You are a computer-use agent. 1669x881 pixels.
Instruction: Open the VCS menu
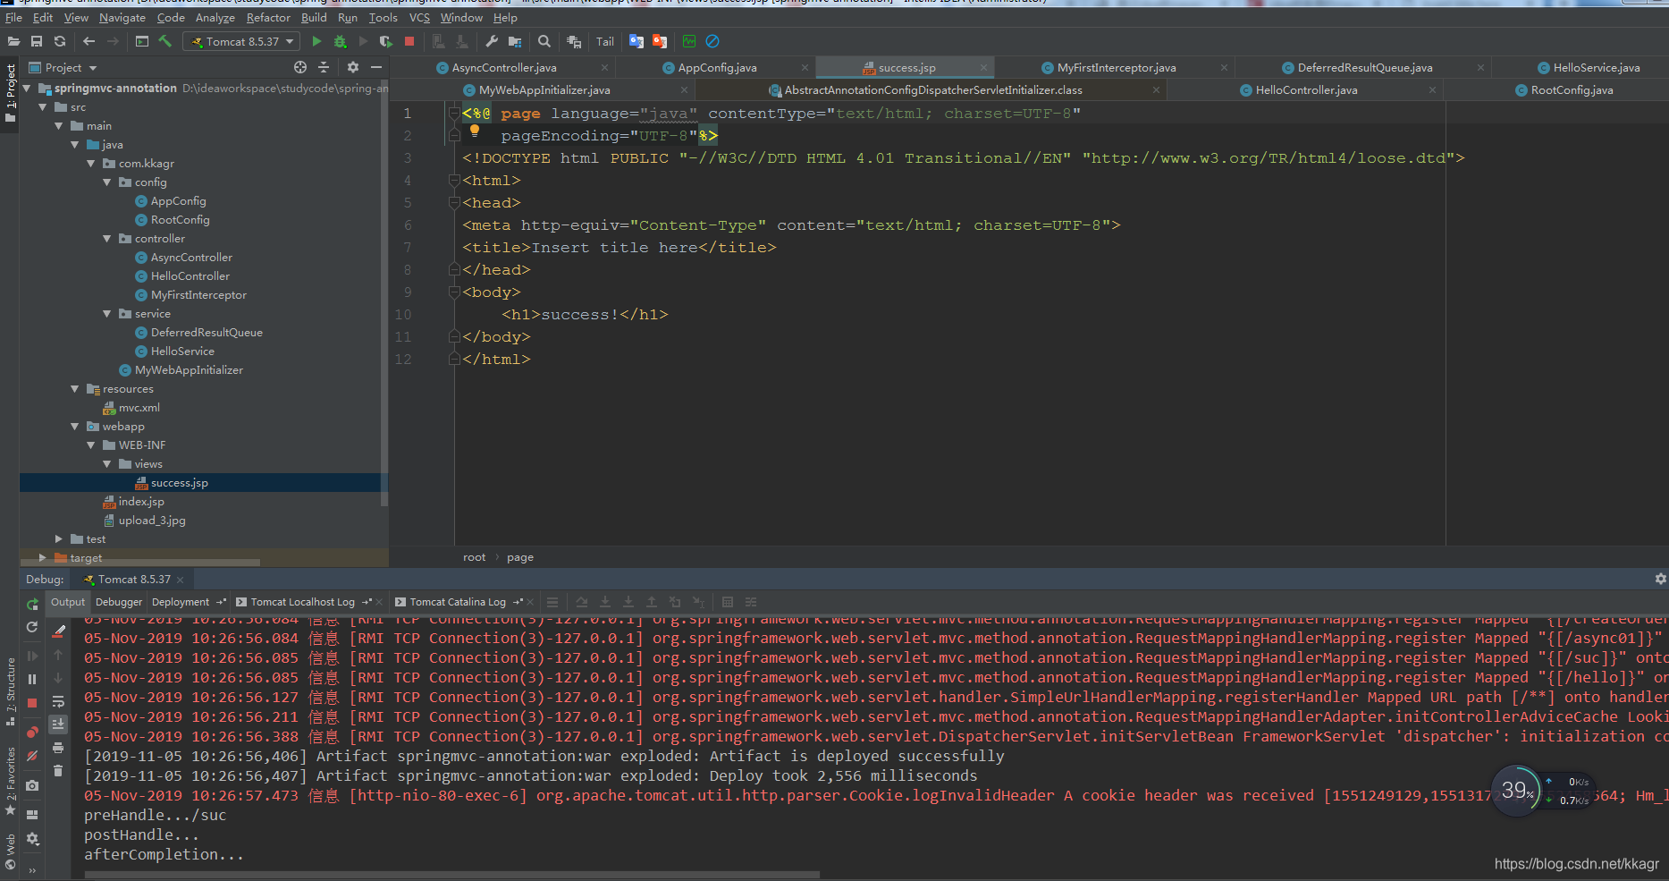point(419,17)
